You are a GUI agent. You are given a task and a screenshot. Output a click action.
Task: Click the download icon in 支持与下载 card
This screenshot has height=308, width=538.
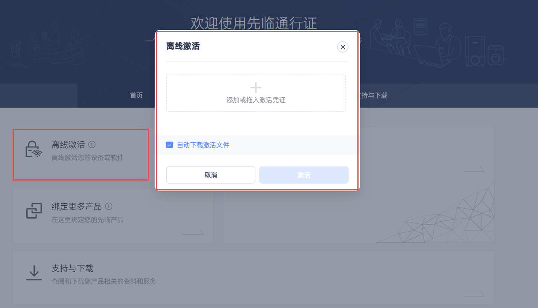point(34,273)
